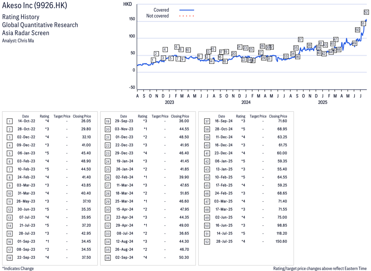Click the Target Price header in the third table

pos(258,116)
